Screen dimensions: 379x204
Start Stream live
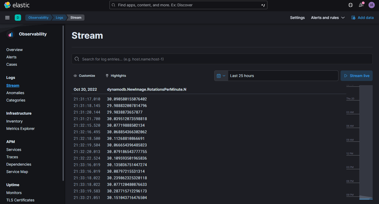(x=357, y=76)
